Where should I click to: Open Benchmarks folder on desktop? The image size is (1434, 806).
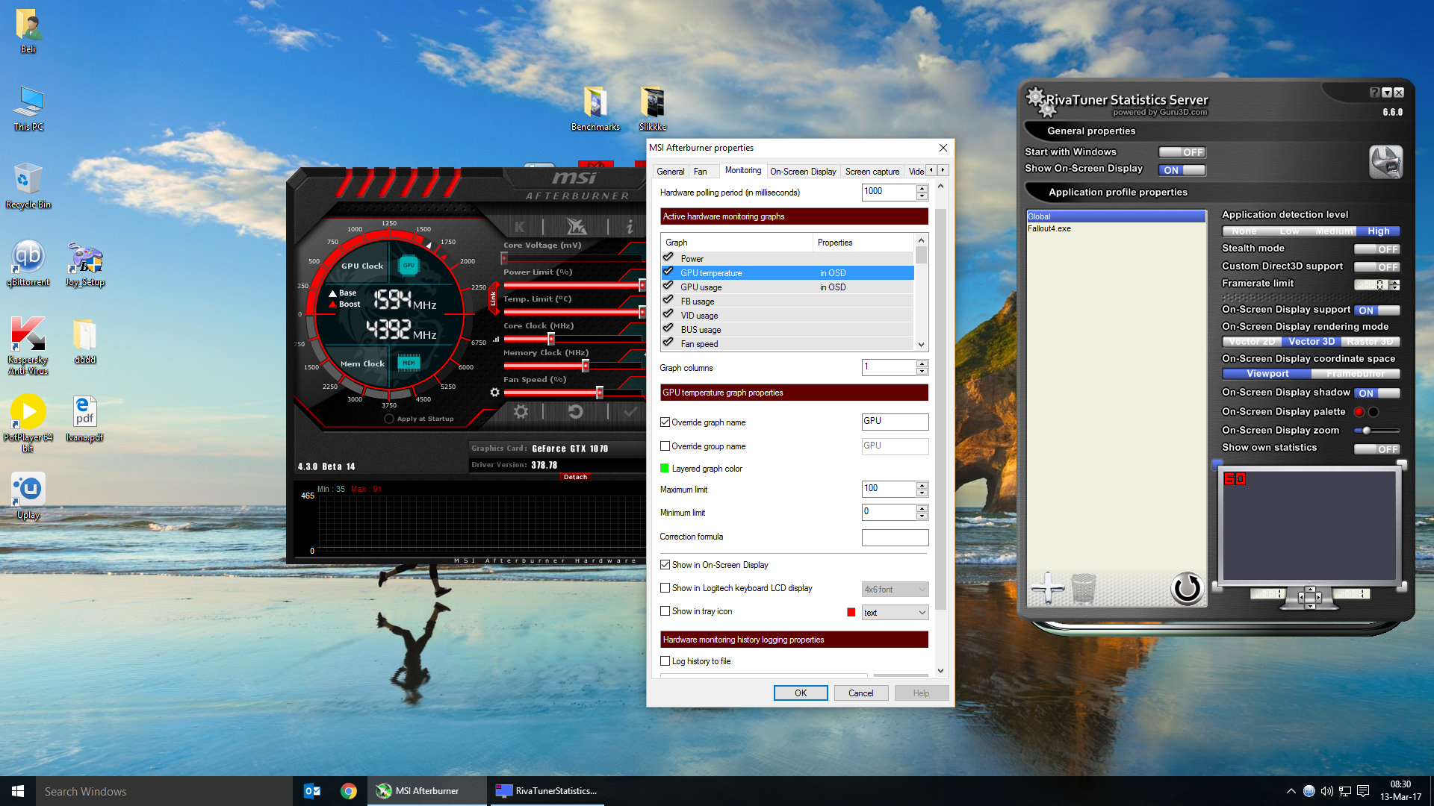click(x=595, y=109)
